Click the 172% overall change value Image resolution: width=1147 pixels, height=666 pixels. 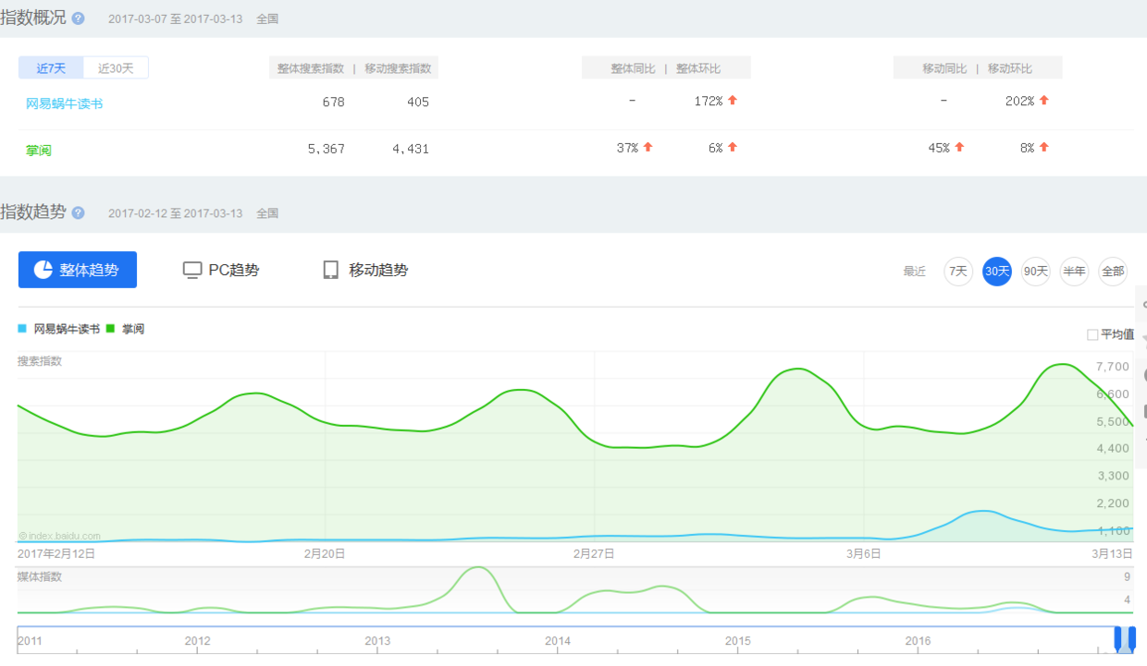pyautogui.click(x=709, y=101)
